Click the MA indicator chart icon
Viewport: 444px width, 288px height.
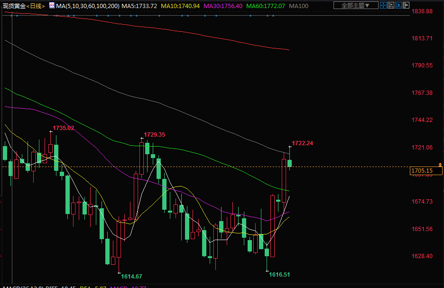coord(52,6)
